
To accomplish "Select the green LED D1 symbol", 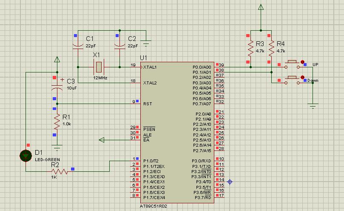I will coord(26,156).
